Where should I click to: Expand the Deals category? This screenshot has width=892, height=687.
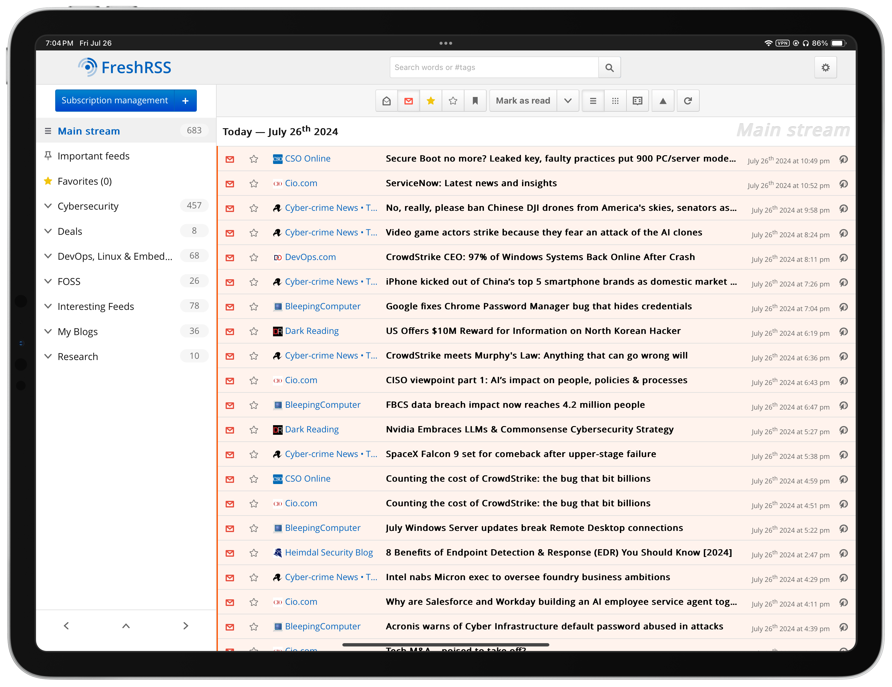pos(48,231)
